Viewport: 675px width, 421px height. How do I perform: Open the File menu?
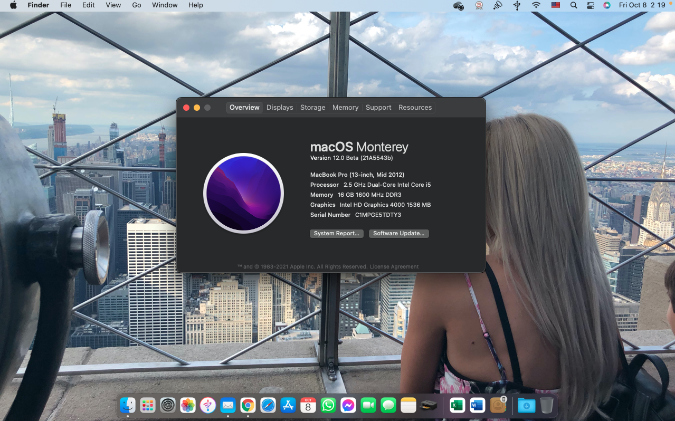pos(66,5)
